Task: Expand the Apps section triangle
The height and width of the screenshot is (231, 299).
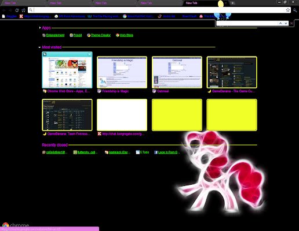Action: point(40,28)
